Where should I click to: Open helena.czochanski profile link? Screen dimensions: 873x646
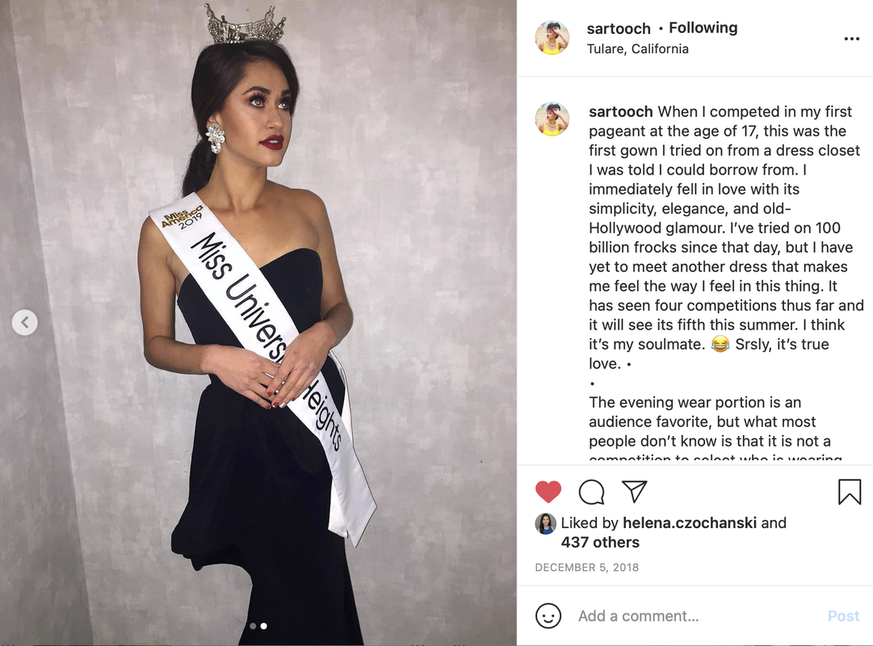pyautogui.click(x=689, y=523)
